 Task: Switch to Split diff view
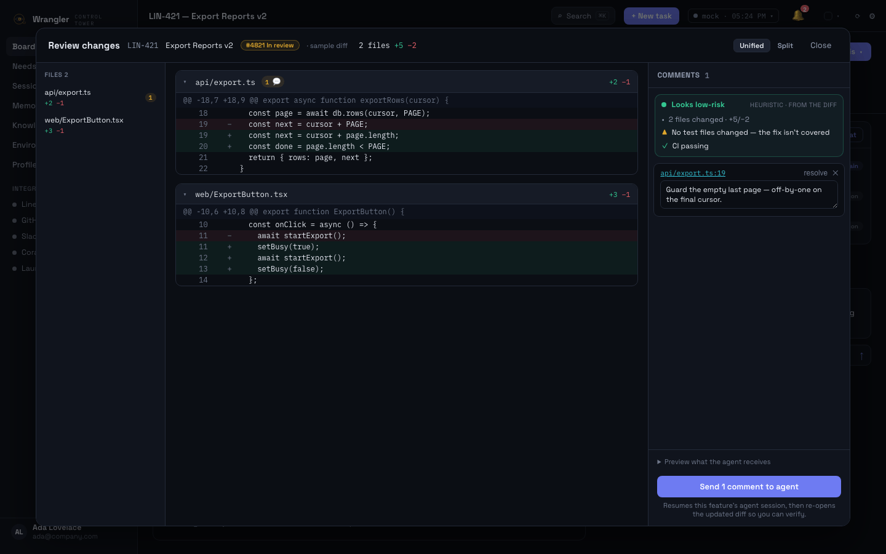(785, 46)
